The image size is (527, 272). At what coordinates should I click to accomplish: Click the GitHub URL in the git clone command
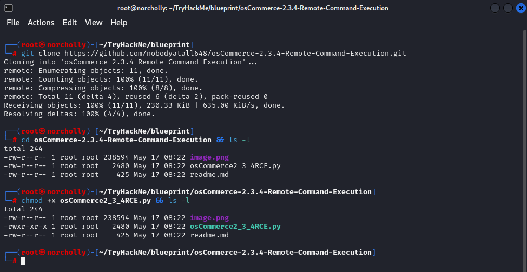point(235,54)
